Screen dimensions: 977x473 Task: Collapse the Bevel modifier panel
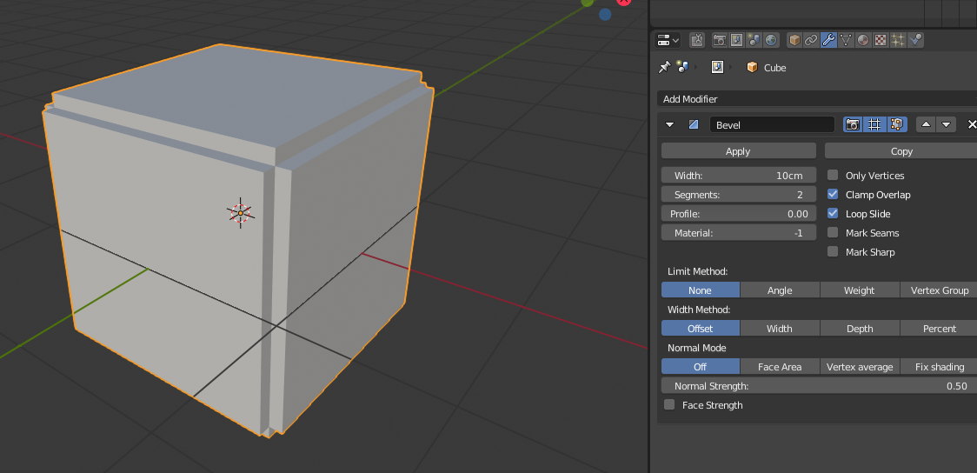click(x=670, y=124)
